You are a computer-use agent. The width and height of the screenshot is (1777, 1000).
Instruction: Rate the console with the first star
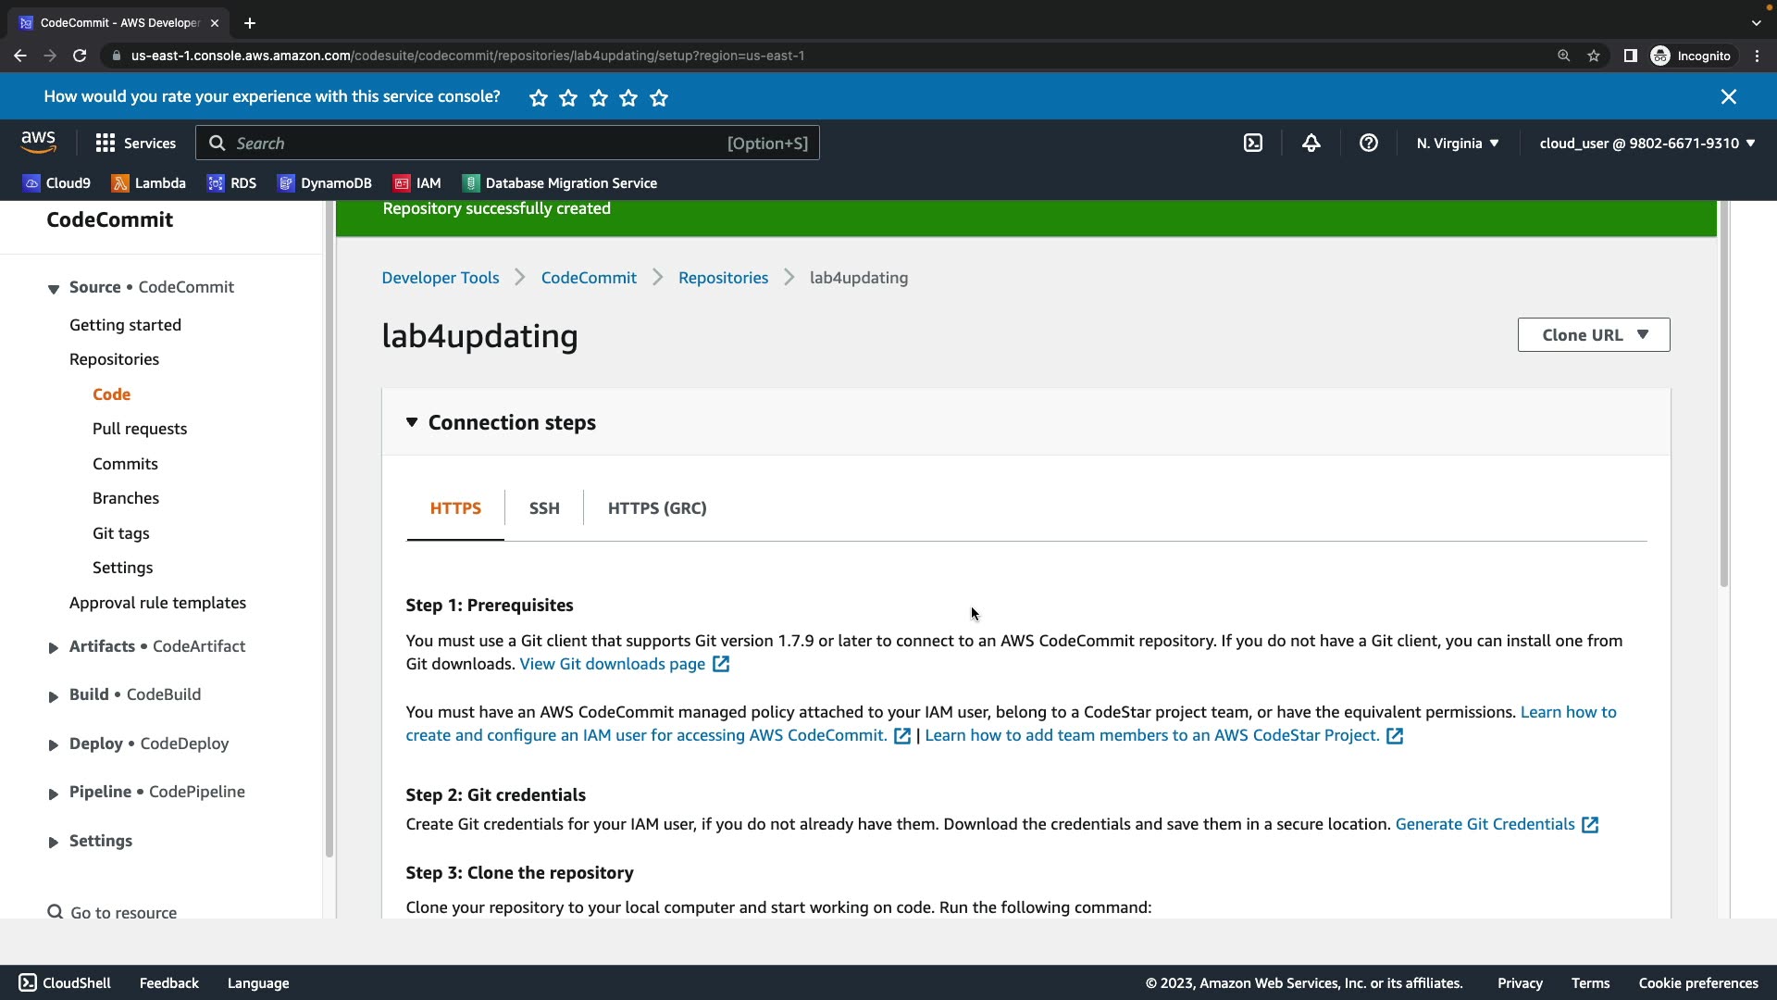(x=539, y=98)
